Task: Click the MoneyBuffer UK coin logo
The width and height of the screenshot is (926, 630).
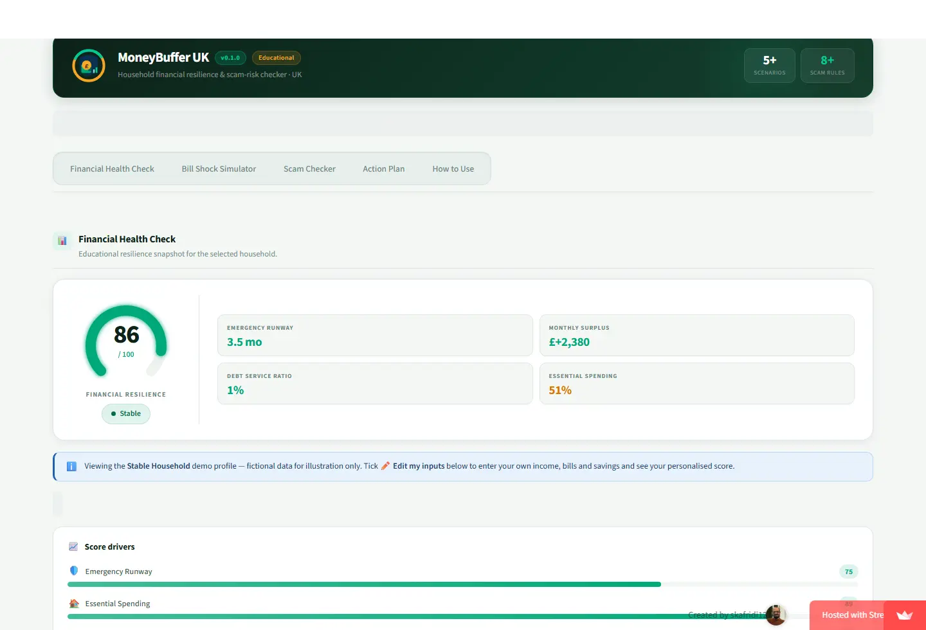Action: (89, 66)
